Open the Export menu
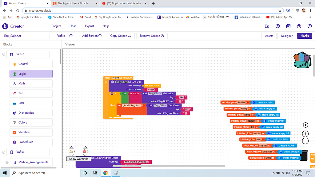Viewport: 315px width, 177px height. (x=90, y=26)
